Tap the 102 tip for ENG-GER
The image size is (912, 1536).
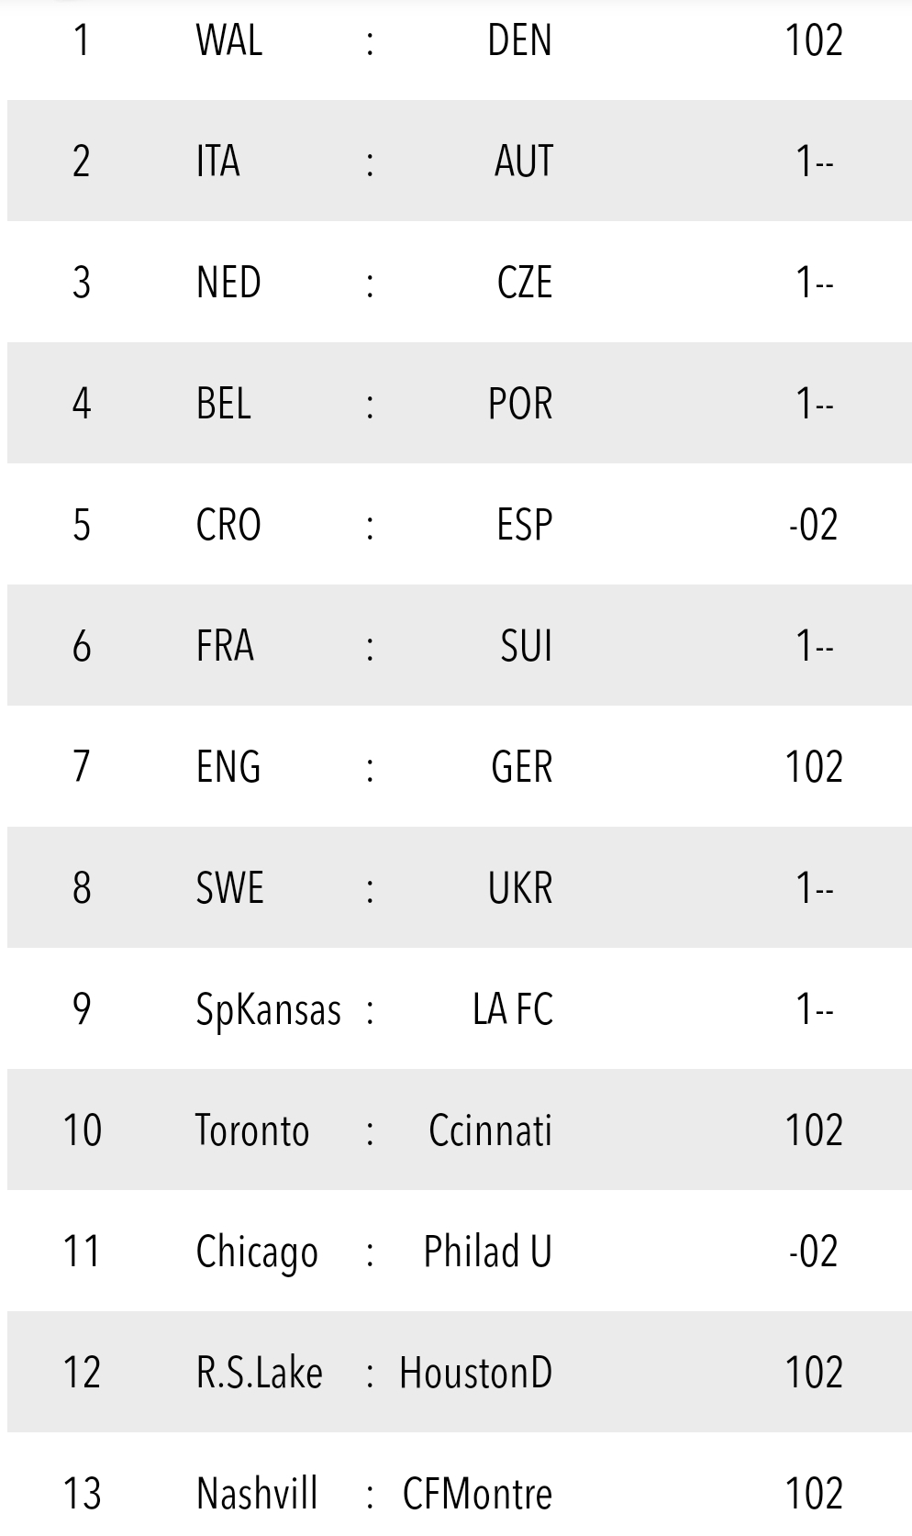(x=814, y=766)
